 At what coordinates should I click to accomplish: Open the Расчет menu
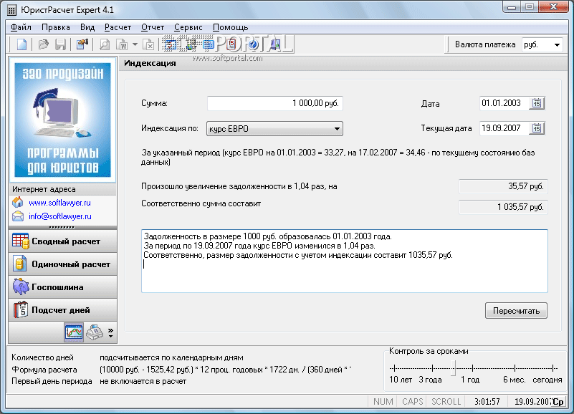(x=118, y=27)
